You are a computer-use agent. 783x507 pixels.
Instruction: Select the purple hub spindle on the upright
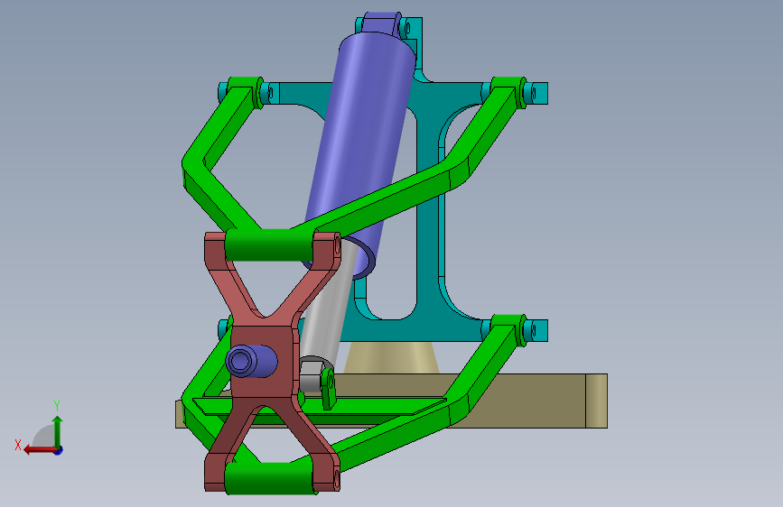251,360
